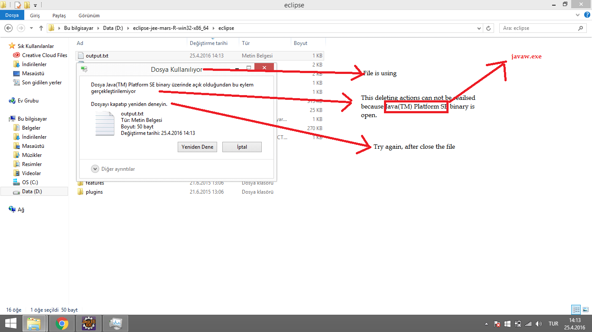
Task: Open the Videolar folder
Action: [31, 173]
